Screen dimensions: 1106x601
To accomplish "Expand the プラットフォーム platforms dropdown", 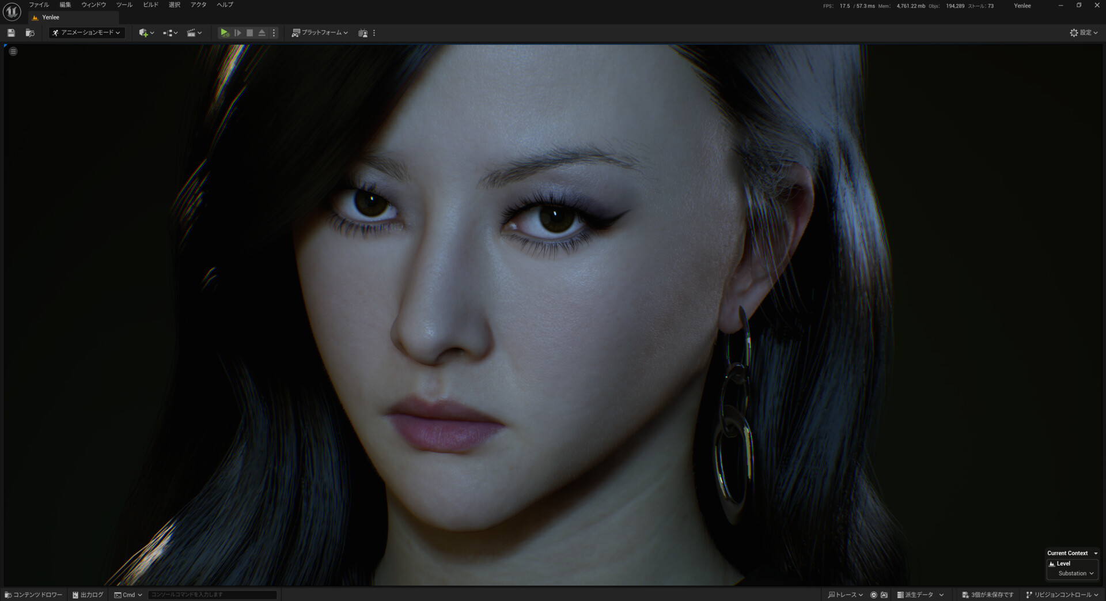I will 320,33.
